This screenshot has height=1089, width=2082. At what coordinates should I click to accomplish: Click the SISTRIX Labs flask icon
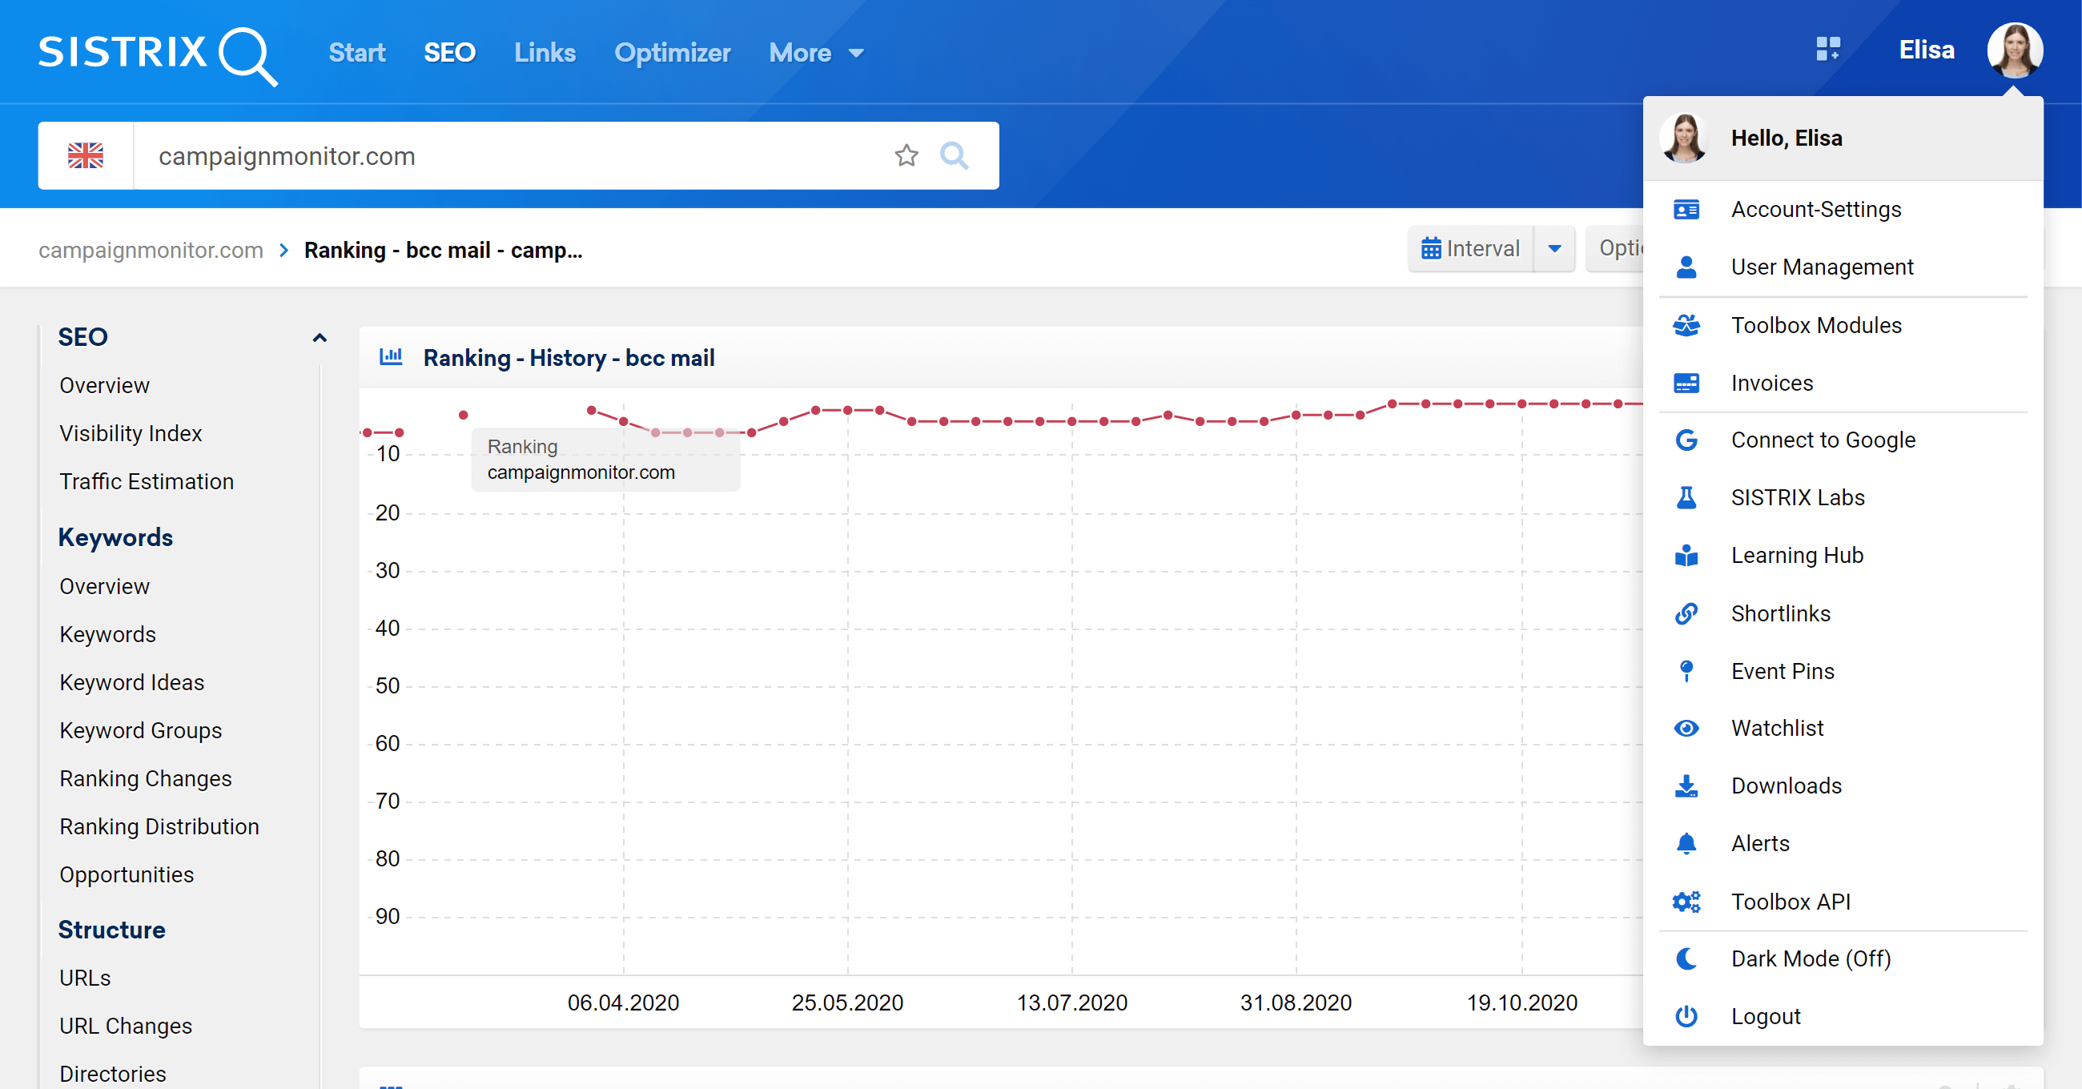click(x=1686, y=498)
